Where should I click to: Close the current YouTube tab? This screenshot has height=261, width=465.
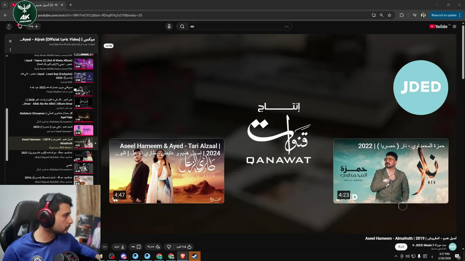coord(62,5)
